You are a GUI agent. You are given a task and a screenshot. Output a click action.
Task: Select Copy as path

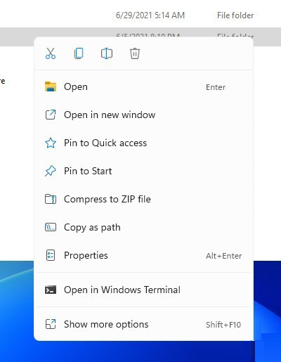pos(143,227)
